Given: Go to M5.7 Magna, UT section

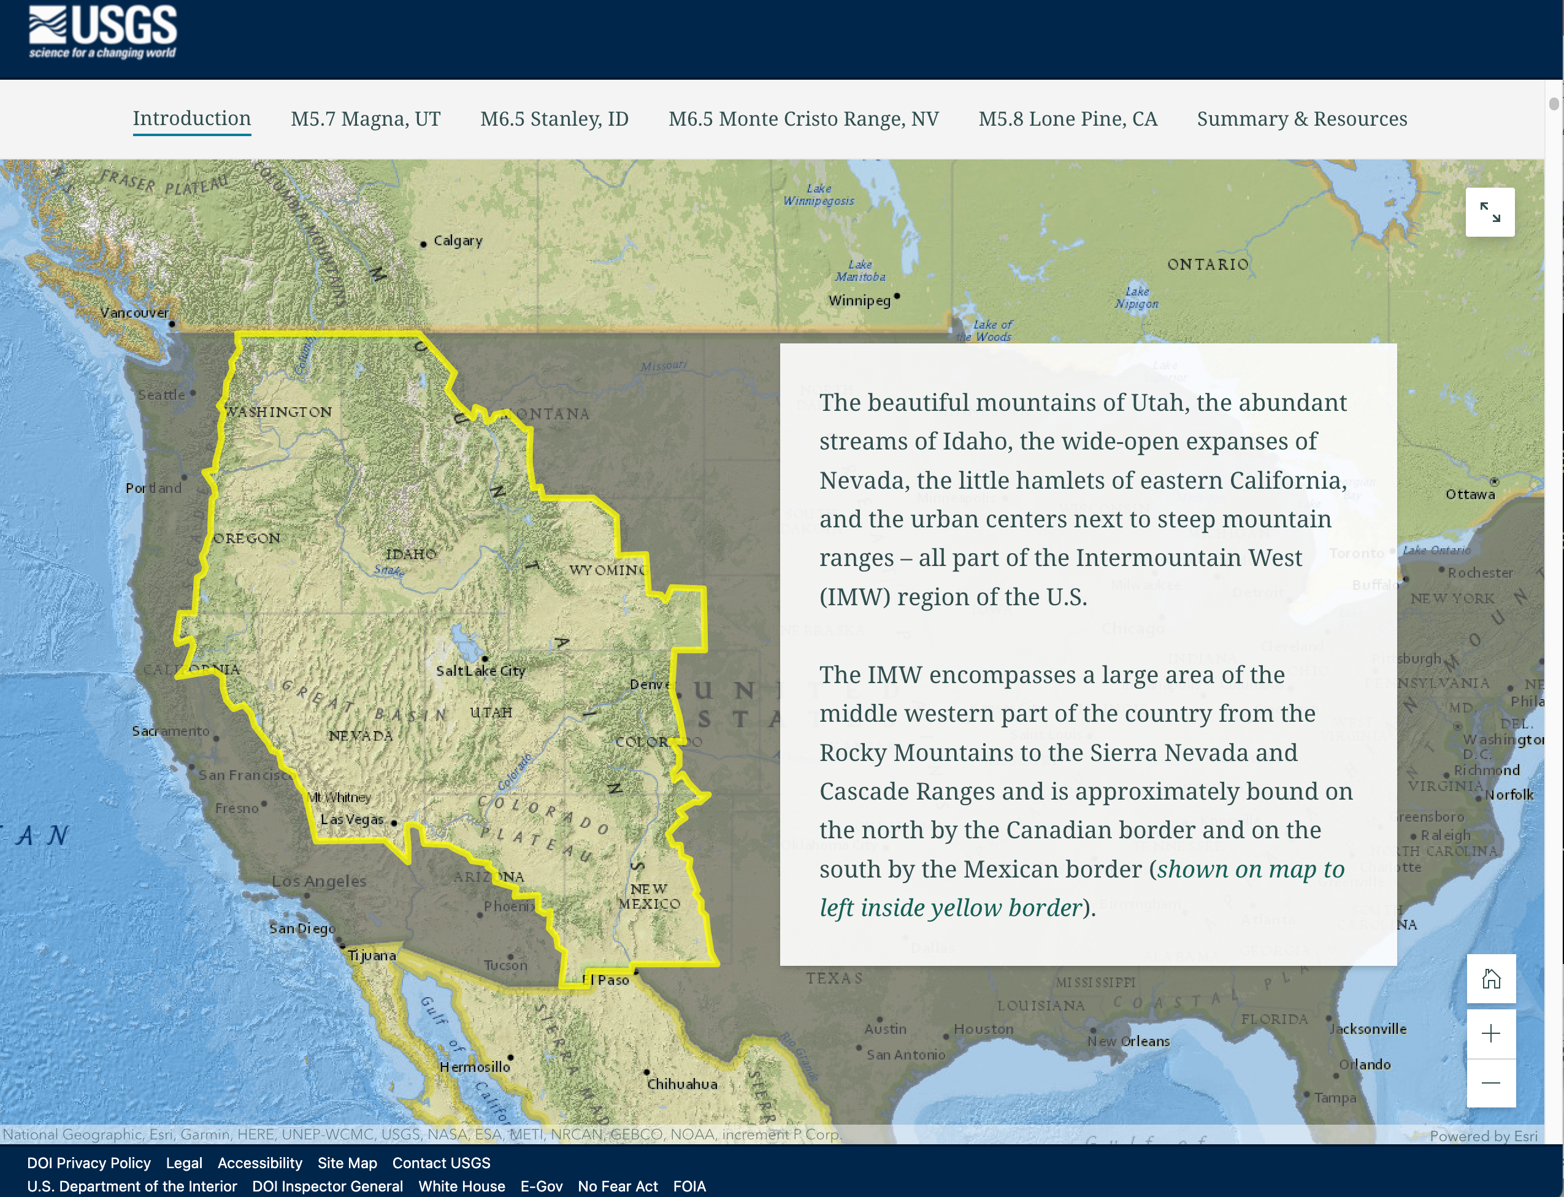Looking at the screenshot, I should 366,119.
